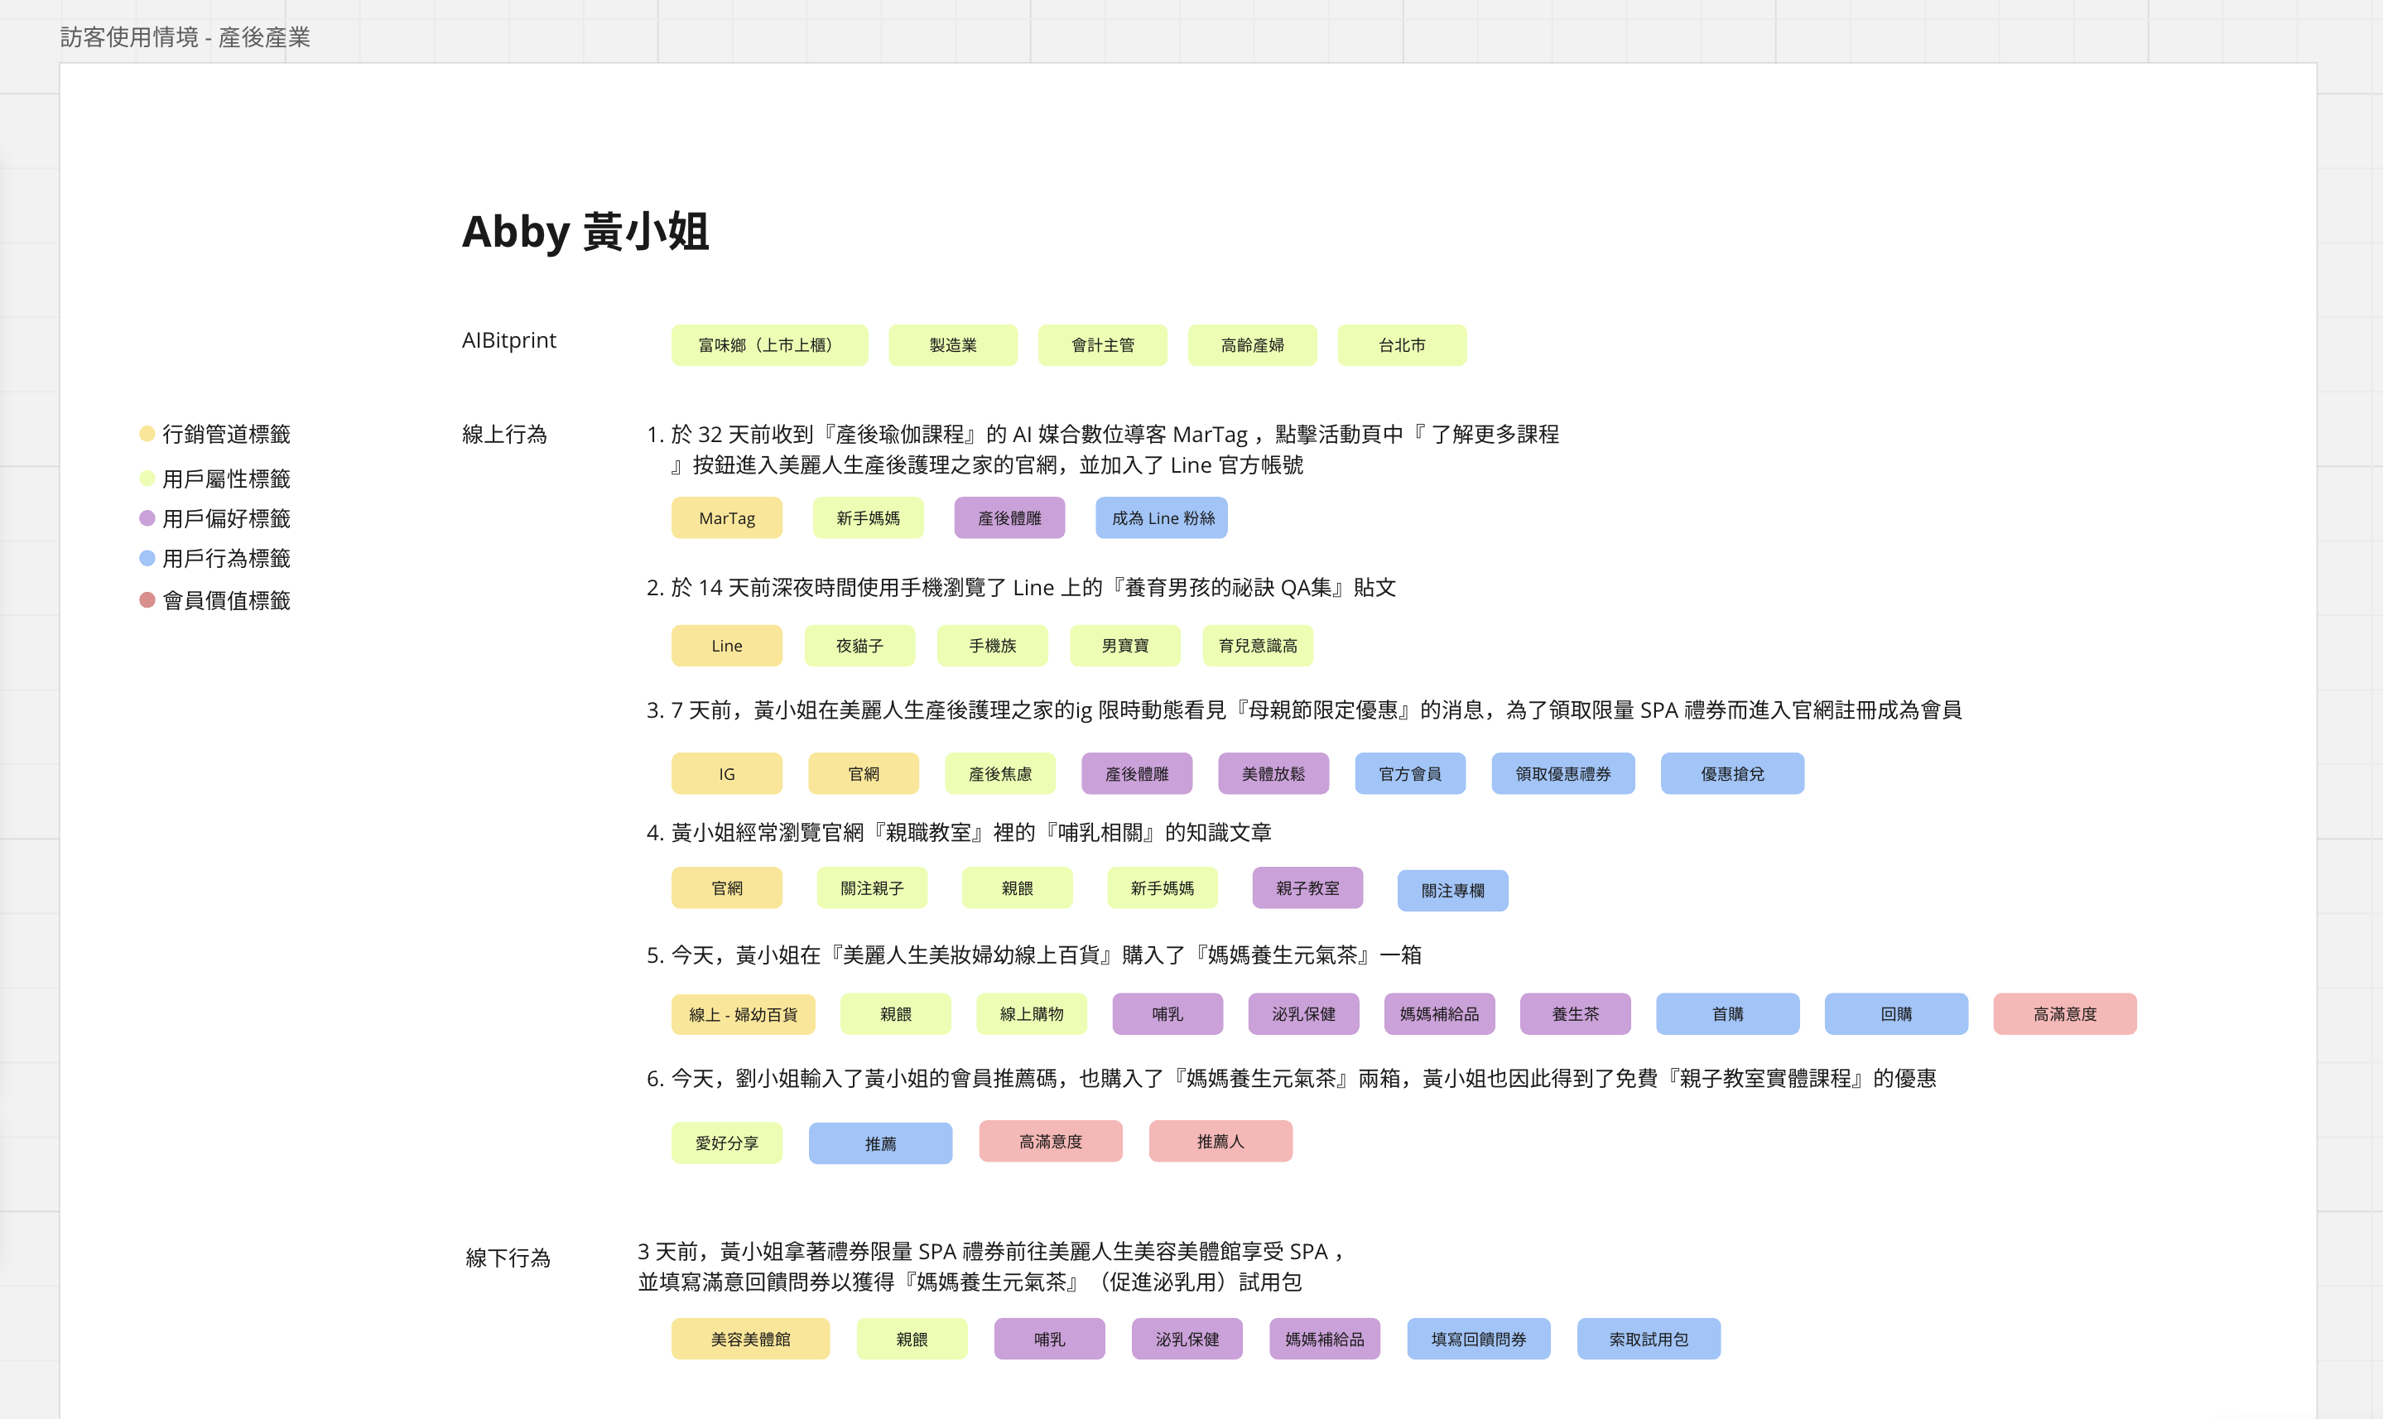
Task: Click the yellow 行銷管道標籤 legend dot
Action: point(147,433)
